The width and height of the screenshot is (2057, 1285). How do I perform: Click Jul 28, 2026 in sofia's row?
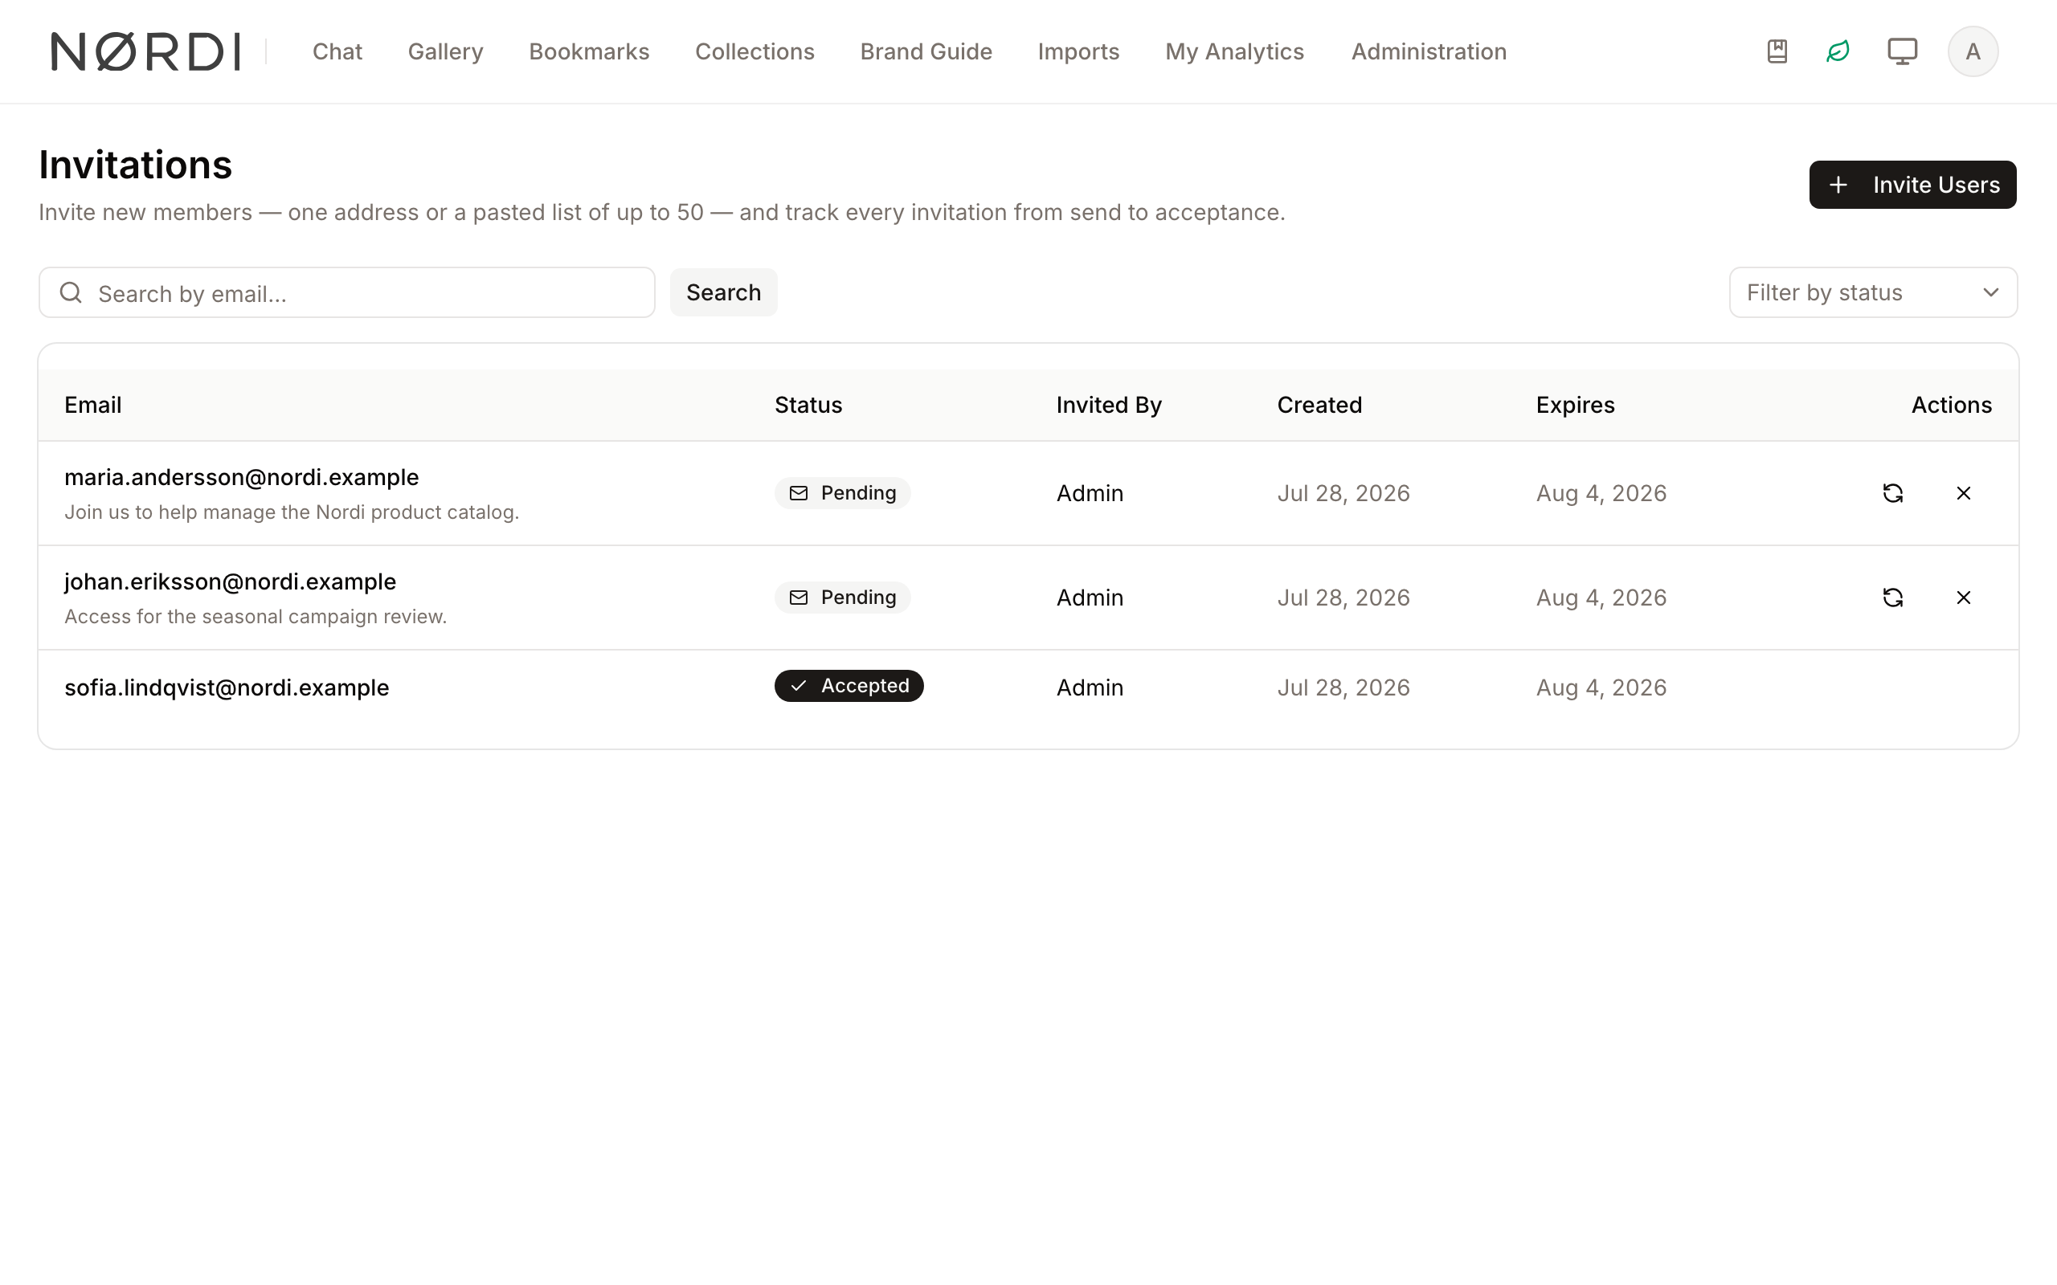click(x=1343, y=687)
